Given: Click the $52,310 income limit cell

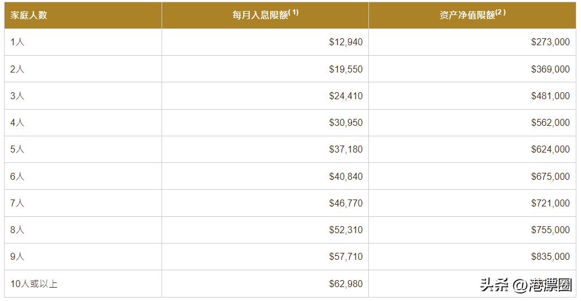Looking at the screenshot, I should (346, 230).
